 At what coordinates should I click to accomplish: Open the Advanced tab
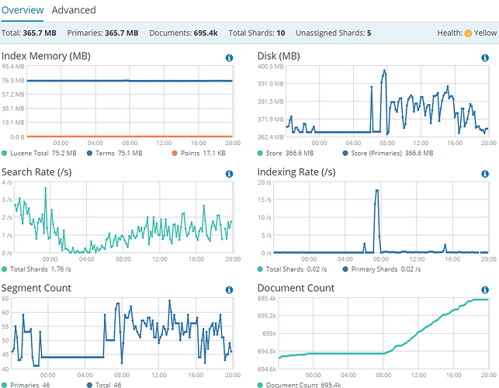tap(74, 10)
